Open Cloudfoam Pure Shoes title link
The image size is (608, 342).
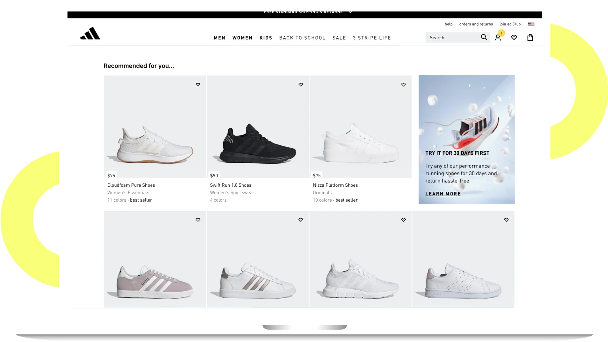pyautogui.click(x=131, y=185)
